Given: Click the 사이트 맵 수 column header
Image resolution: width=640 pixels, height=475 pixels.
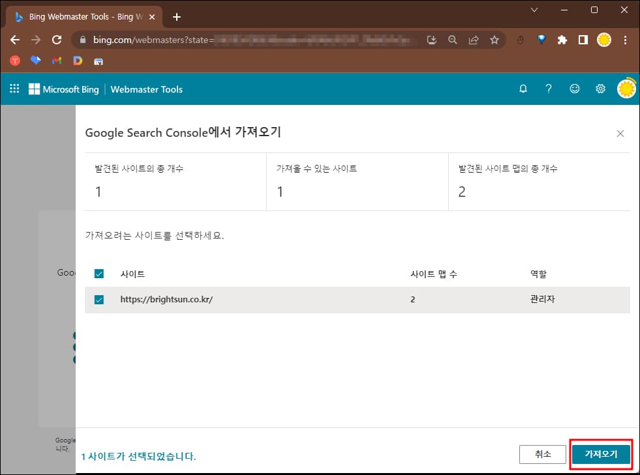Looking at the screenshot, I should [434, 274].
